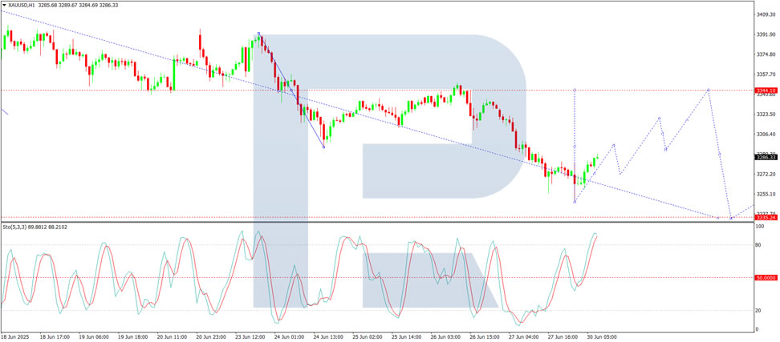Screen dimensions: 780x342
Task: Select the red 50.0000 stochastic level label
Action: coord(766,277)
